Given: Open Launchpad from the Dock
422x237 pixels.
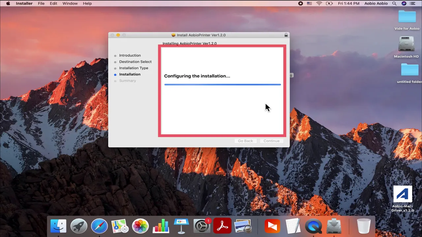Looking at the screenshot, I should (x=79, y=226).
